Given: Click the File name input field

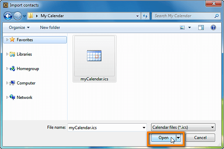Looking at the screenshot, I should click(x=107, y=127).
